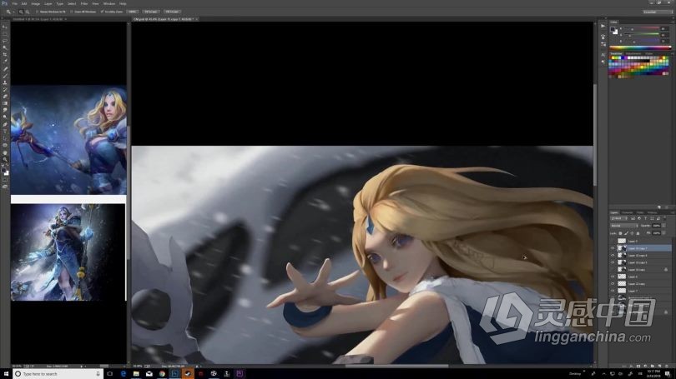Click the Fit Screen button
Screen dimensions: 676x379
click(x=151, y=12)
